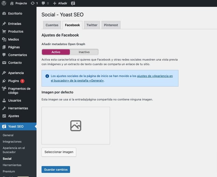Open the WordPress logo menu
Viewport: 217px width, 177px height.
4,3
